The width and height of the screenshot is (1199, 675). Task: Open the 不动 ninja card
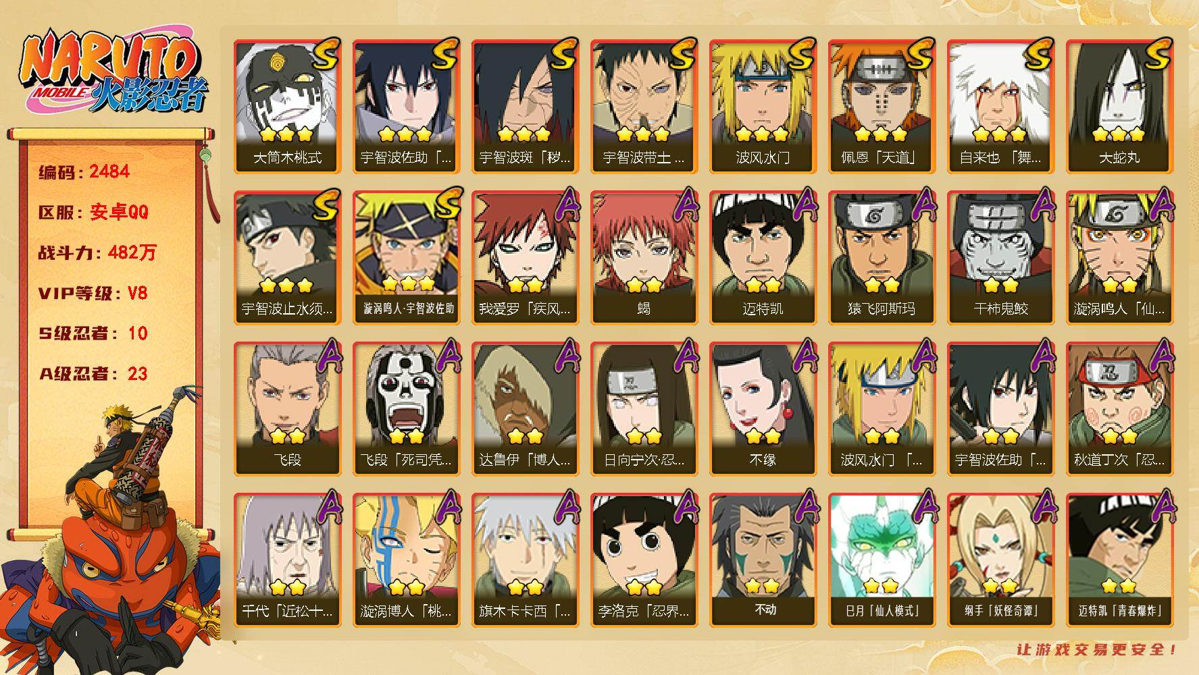[763, 560]
